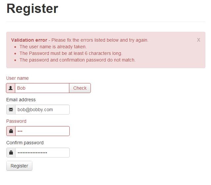Click the lock icon beside the Password field
Screen dimensions: 211x185
coord(11,131)
